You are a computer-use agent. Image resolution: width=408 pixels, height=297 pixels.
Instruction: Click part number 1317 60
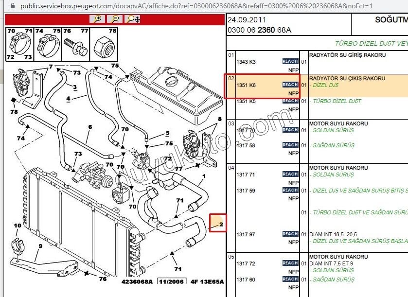(246, 280)
